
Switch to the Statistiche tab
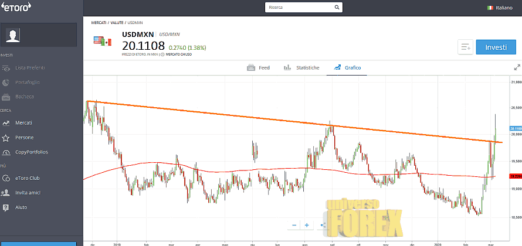(x=301, y=68)
